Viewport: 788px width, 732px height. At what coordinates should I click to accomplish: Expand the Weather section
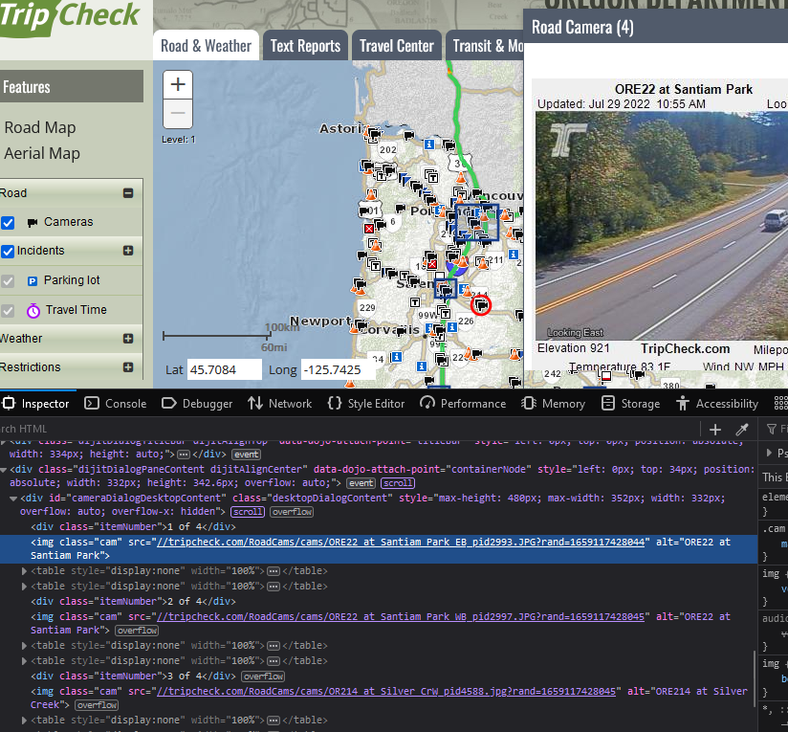(x=128, y=339)
